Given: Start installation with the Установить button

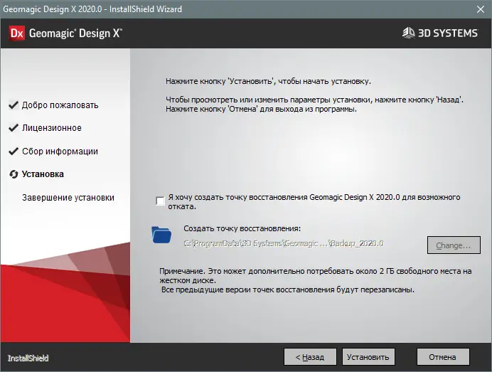Looking at the screenshot, I should 368,357.
